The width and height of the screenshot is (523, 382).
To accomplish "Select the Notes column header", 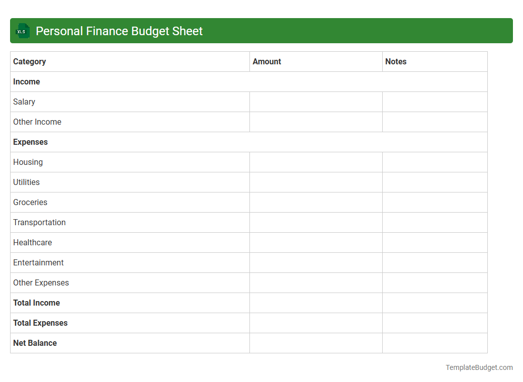I will click(396, 61).
